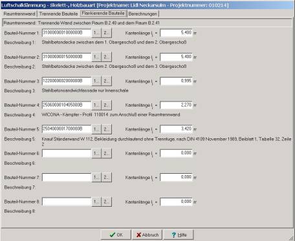295x241 pixels.
Task: Click the Bauteil-Nummer 2 input field
Action: [67, 57]
